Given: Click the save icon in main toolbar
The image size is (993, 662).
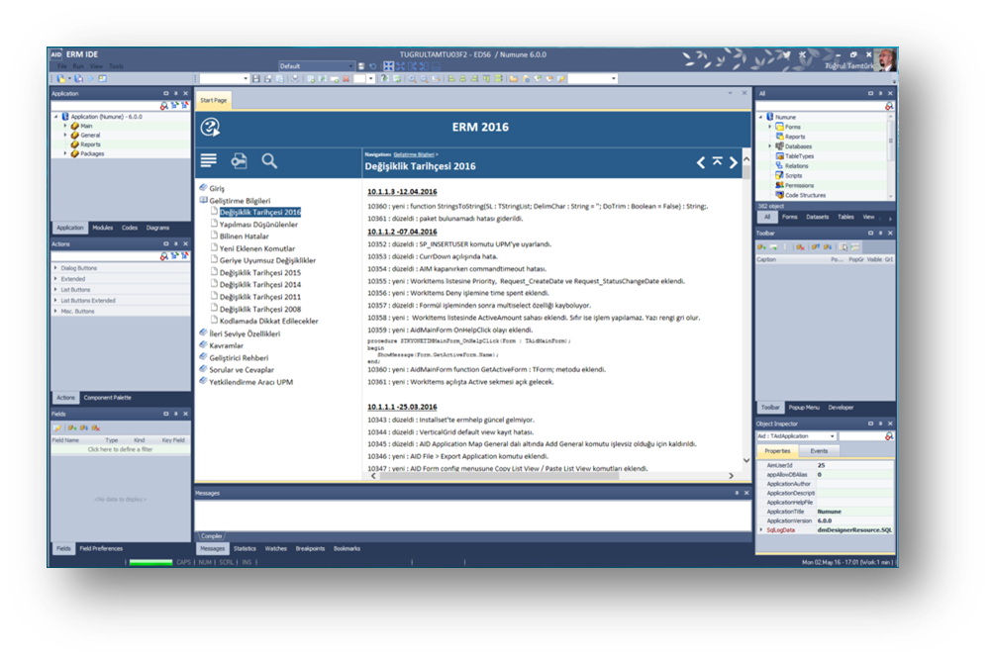Looking at the screenshot, I should [x=255, y=78].
